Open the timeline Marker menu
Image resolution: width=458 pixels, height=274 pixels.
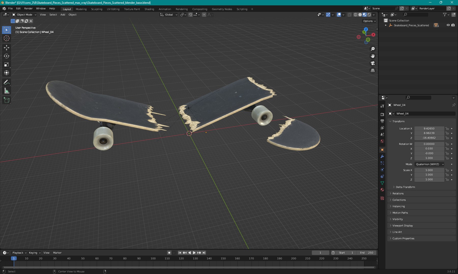(x=57, y=253)
